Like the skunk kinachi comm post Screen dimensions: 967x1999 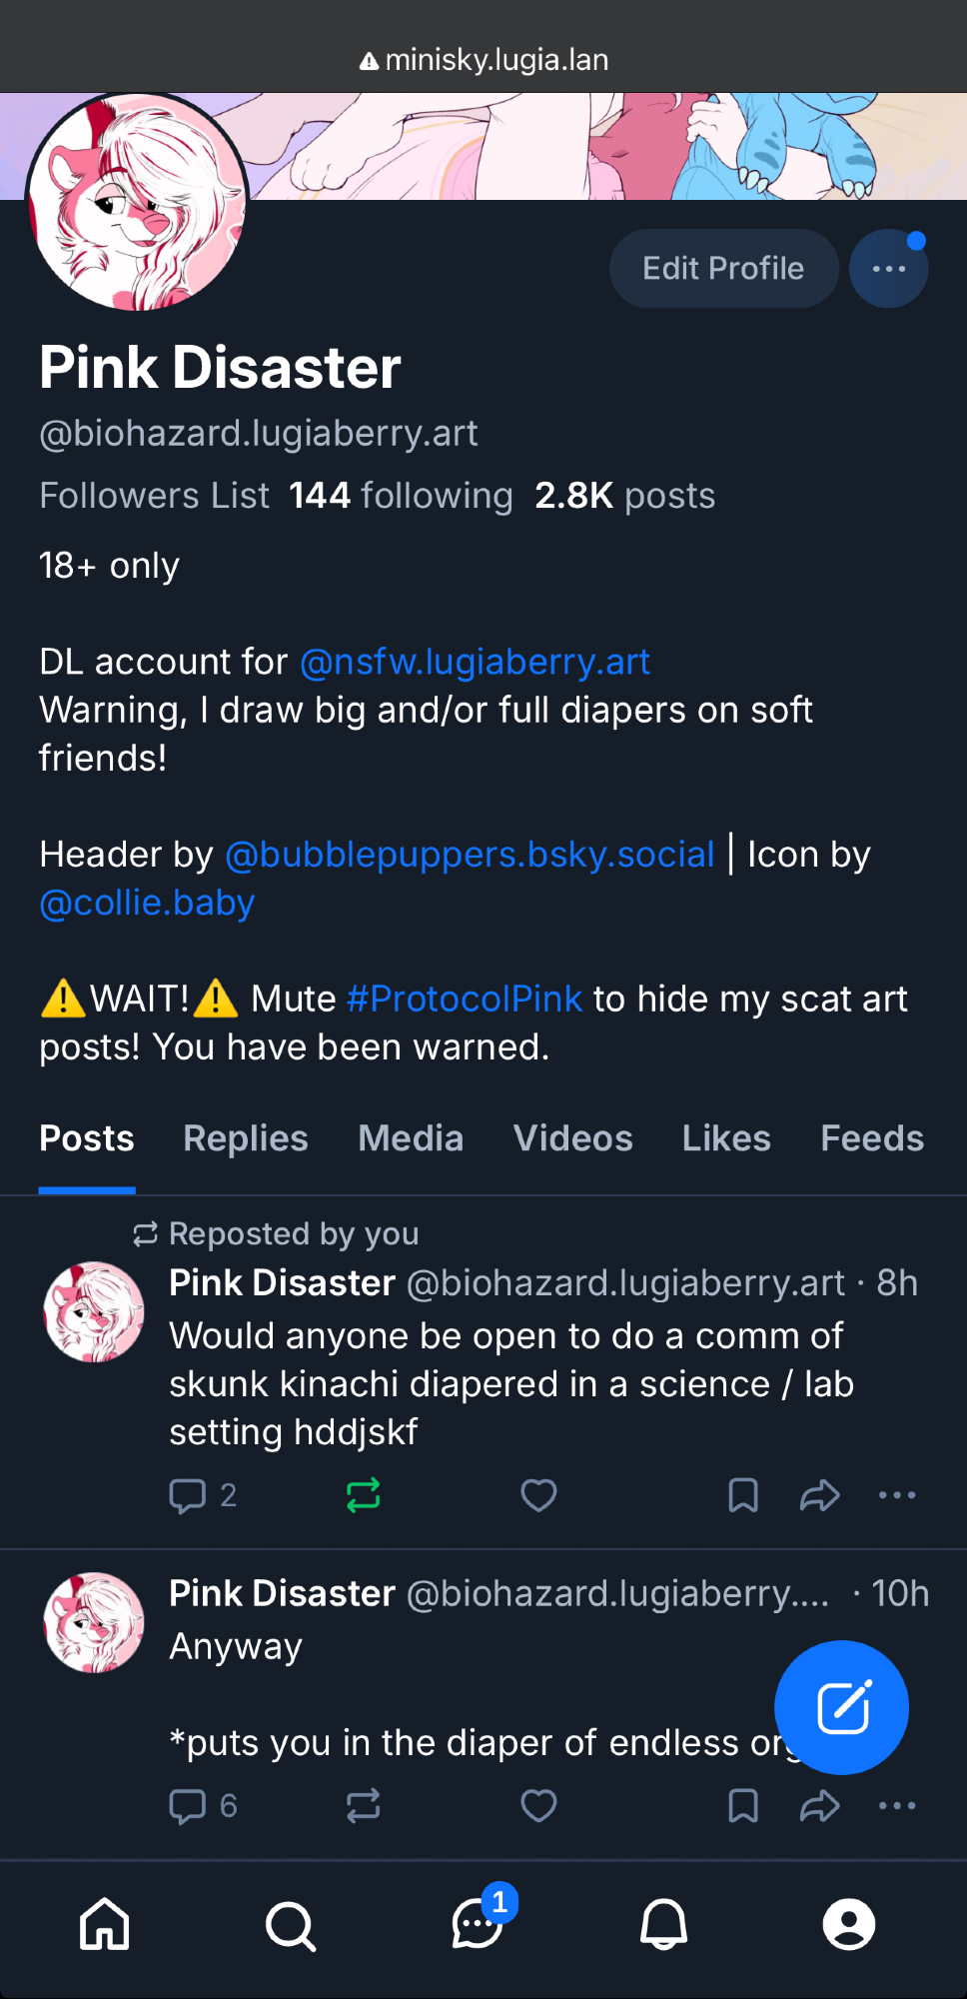[538, 1495]
